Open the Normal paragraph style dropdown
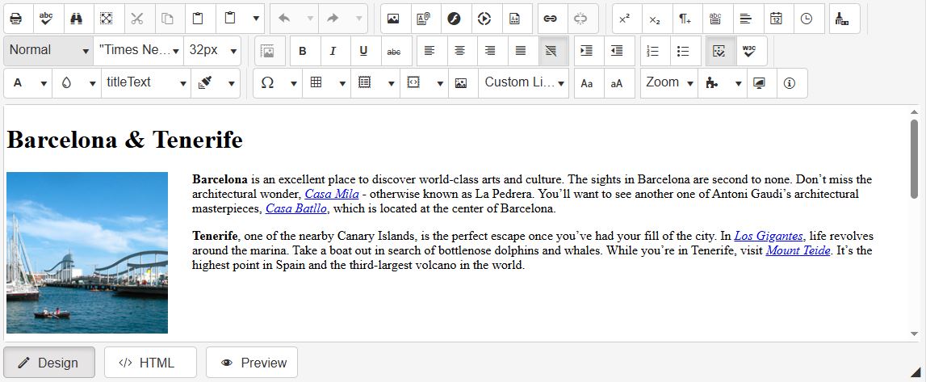Viewport: 926px width, 382px height. coord(48,51)
